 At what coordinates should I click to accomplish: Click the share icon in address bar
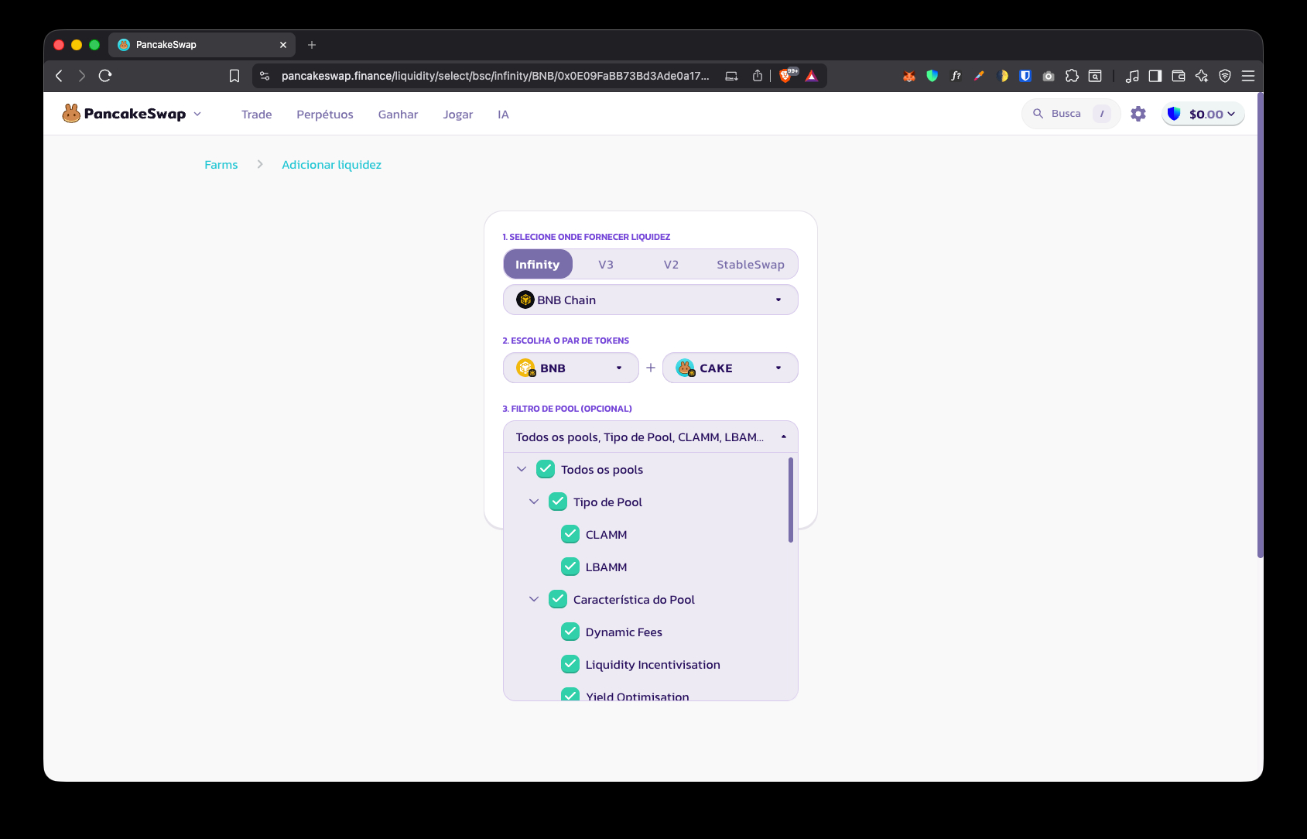(x=758, y=76)
